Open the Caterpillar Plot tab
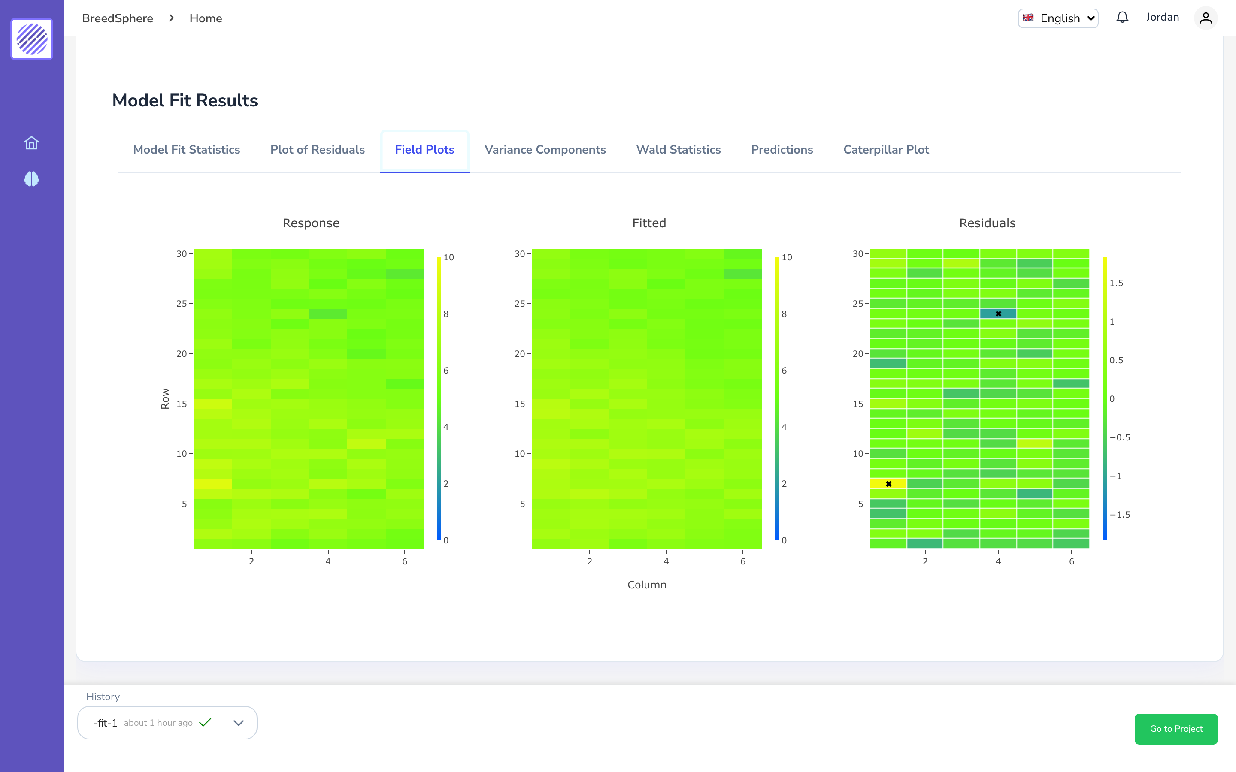This screenshot has width=1236, height=772. coord(886,150)
